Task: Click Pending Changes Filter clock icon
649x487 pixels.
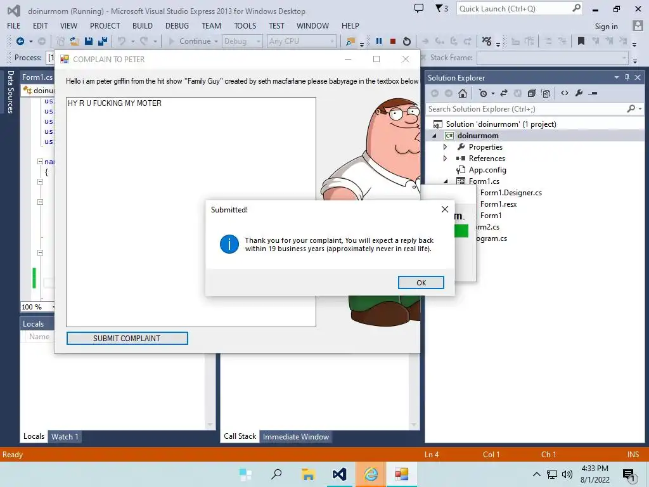Action: pyautogui.click(x=482, y=93)
